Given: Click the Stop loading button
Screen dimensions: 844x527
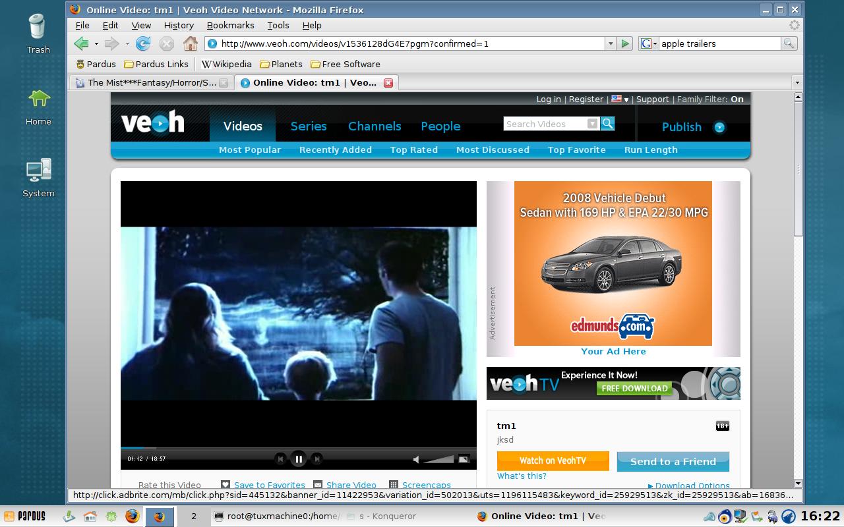Looking at the screenshot, I should 167,43.
